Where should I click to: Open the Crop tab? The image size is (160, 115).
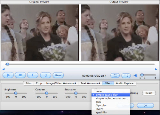point(39,83)
